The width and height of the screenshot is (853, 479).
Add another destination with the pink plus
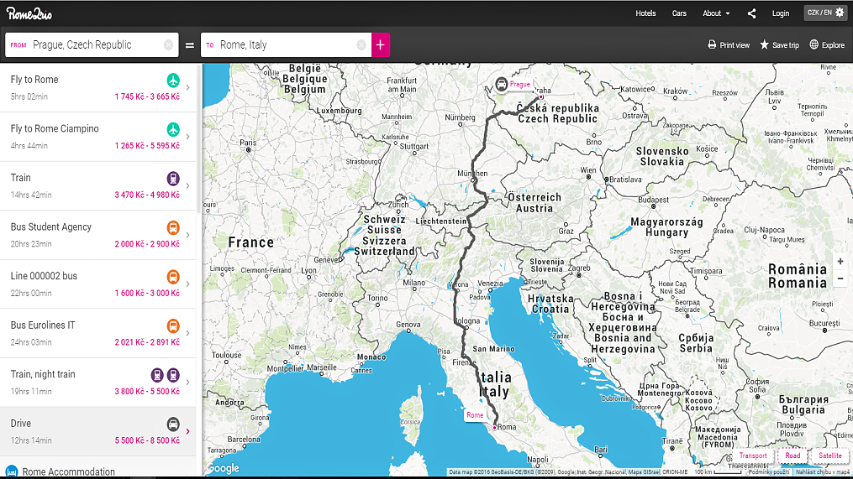[380, 44]
